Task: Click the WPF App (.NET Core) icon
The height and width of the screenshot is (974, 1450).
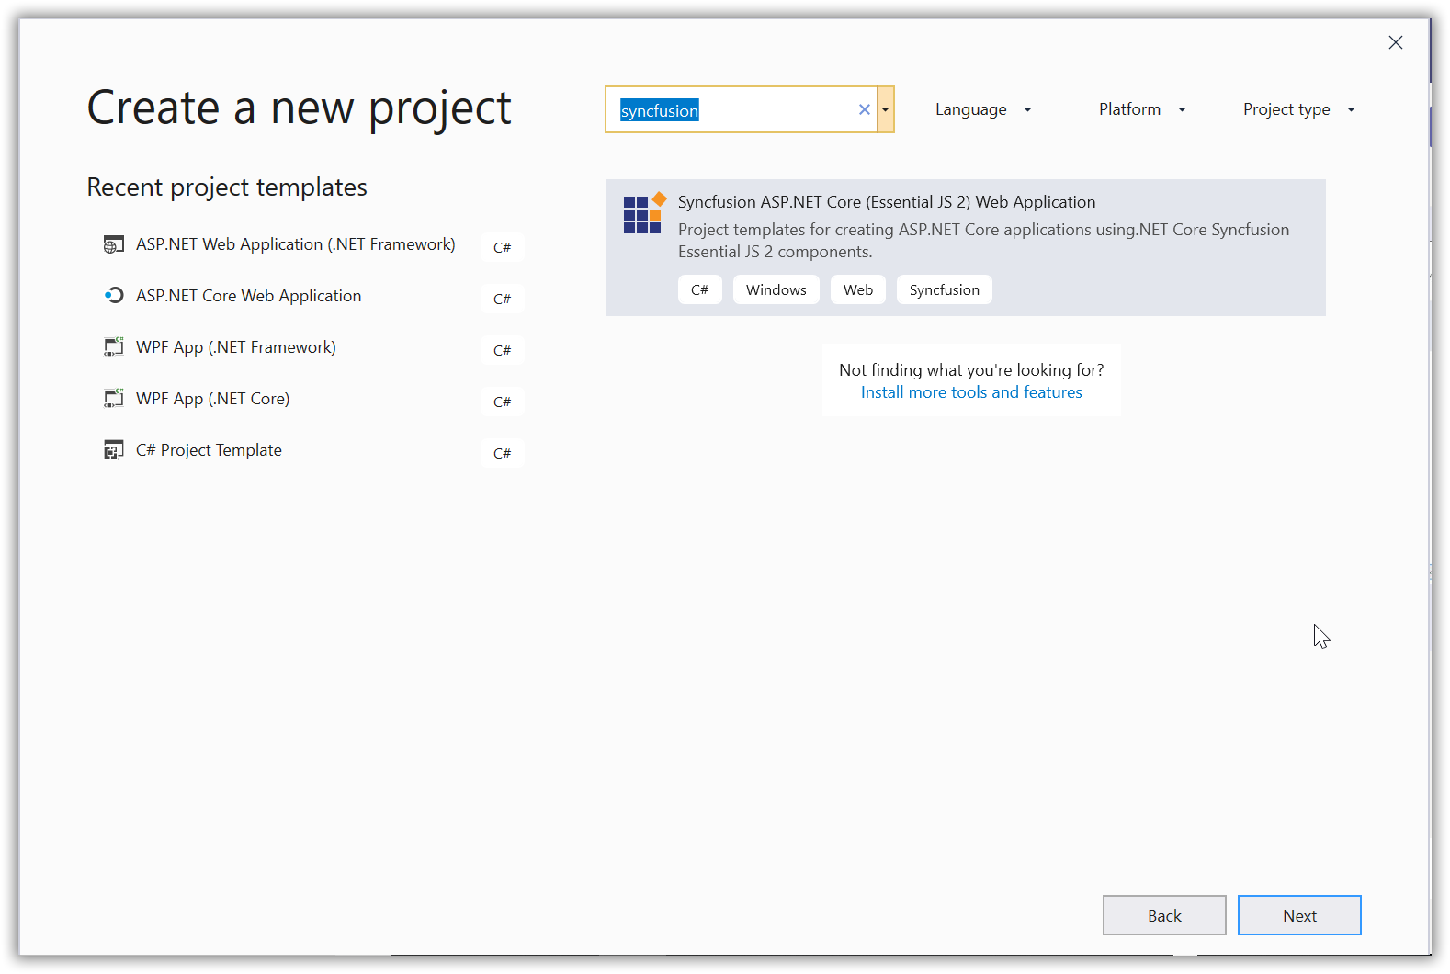Action: click(x=113, y=399)
